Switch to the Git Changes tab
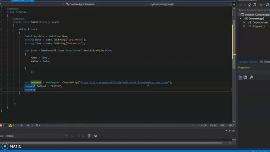Screen dimensions: 270x152 (265, 62)
